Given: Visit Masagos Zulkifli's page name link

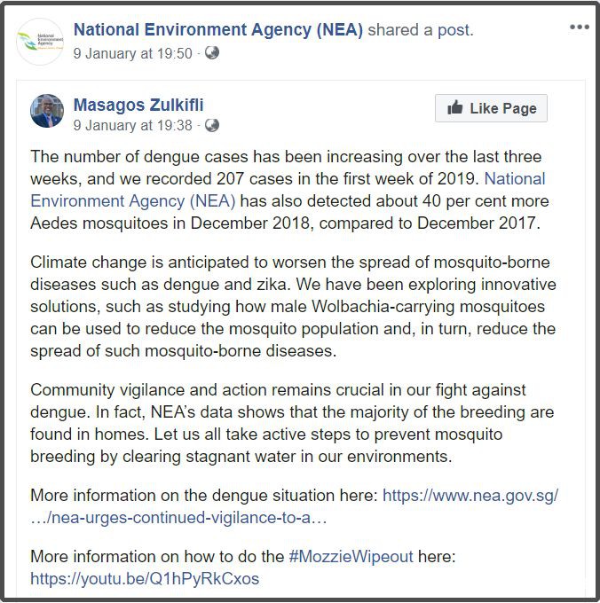Looking at the screenshot, I should pos(138,105).
